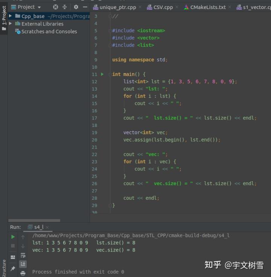Click the '#include <iostream>' line
Viewport: 271px width, 277px height.
(139, 31)
